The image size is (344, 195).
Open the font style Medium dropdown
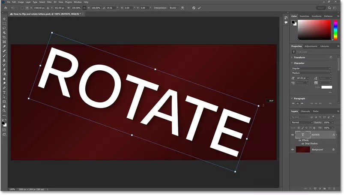[311, 73]
